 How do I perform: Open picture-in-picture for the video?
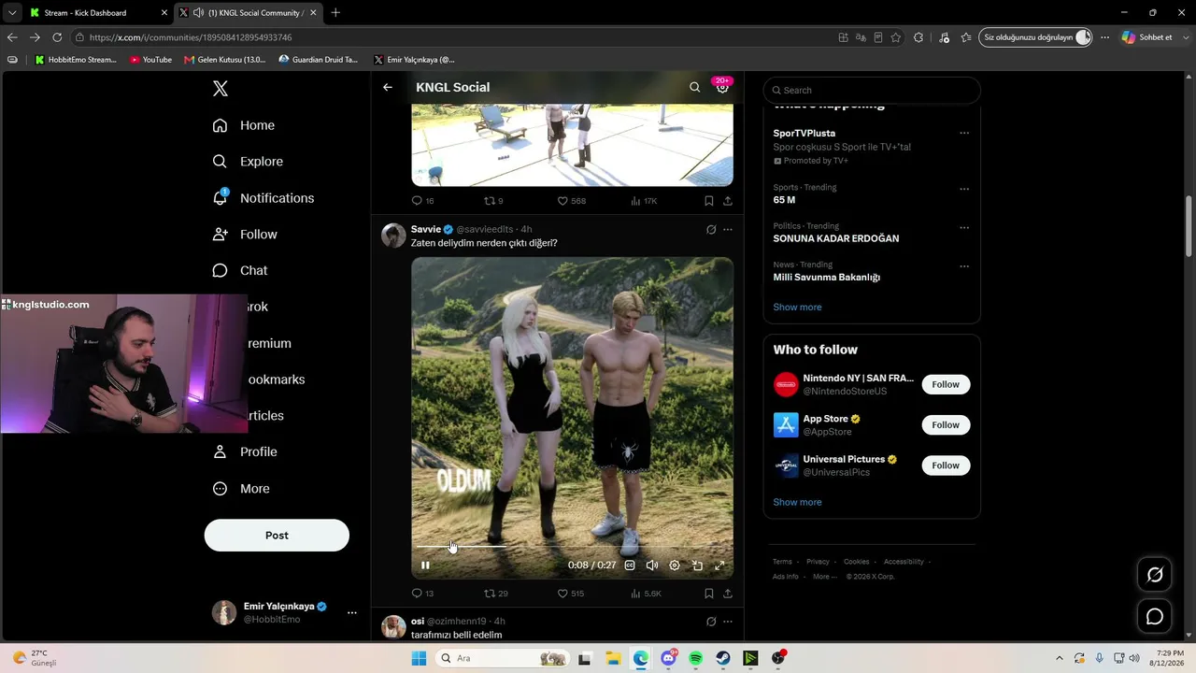point(697,566)
